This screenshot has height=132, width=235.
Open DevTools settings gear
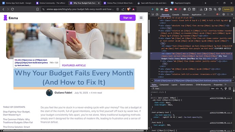(x=224, y=14)
